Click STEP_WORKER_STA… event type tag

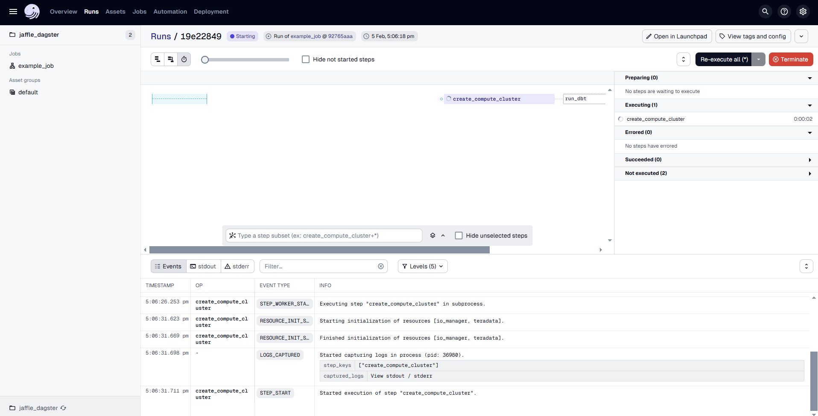coord(284,304)
